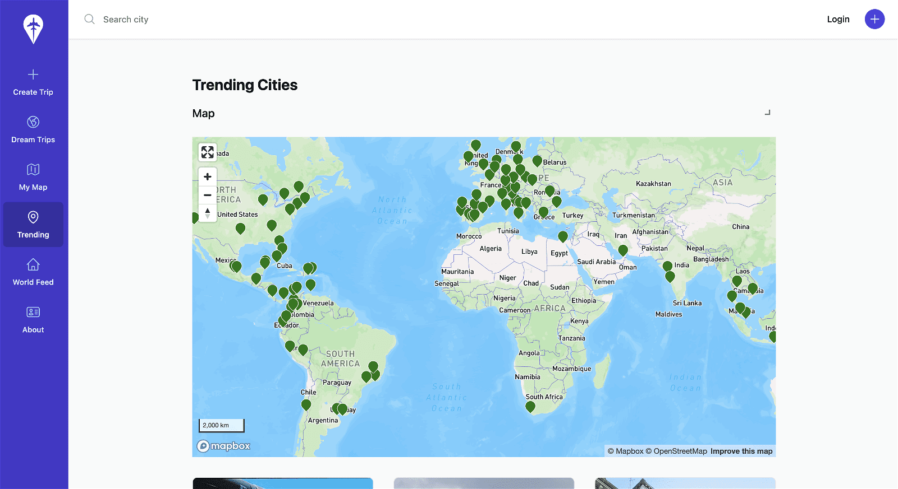Open the World Feed page
The image size is (898, 489).
33,272
